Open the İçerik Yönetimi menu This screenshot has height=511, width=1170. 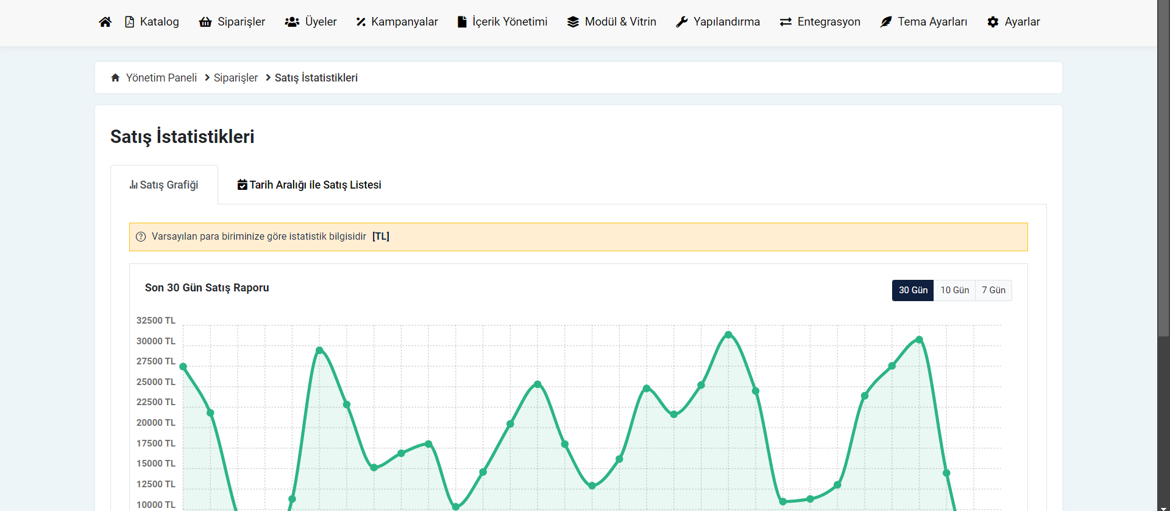503,22
